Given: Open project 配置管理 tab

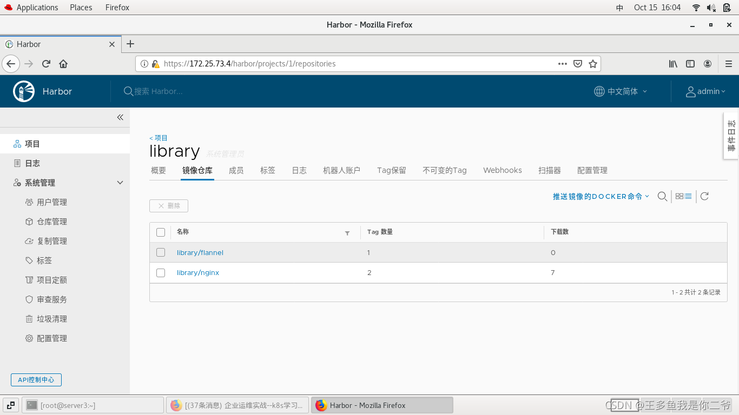Looking at the screenshot, I should click(592, 170).
